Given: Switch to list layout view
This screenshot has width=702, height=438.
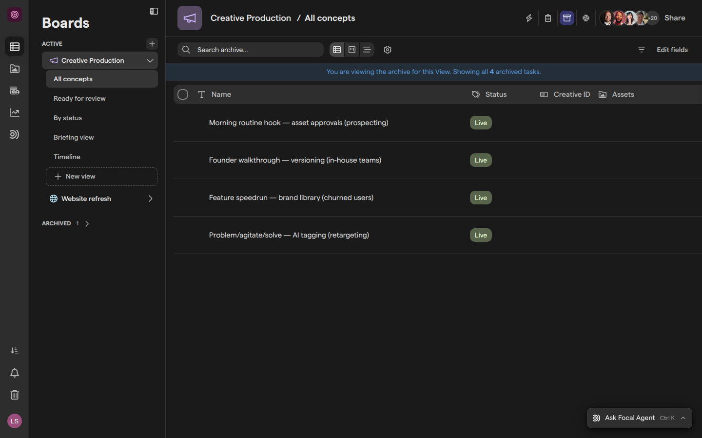Looking at the screenshot, I should tap(367, 50).
